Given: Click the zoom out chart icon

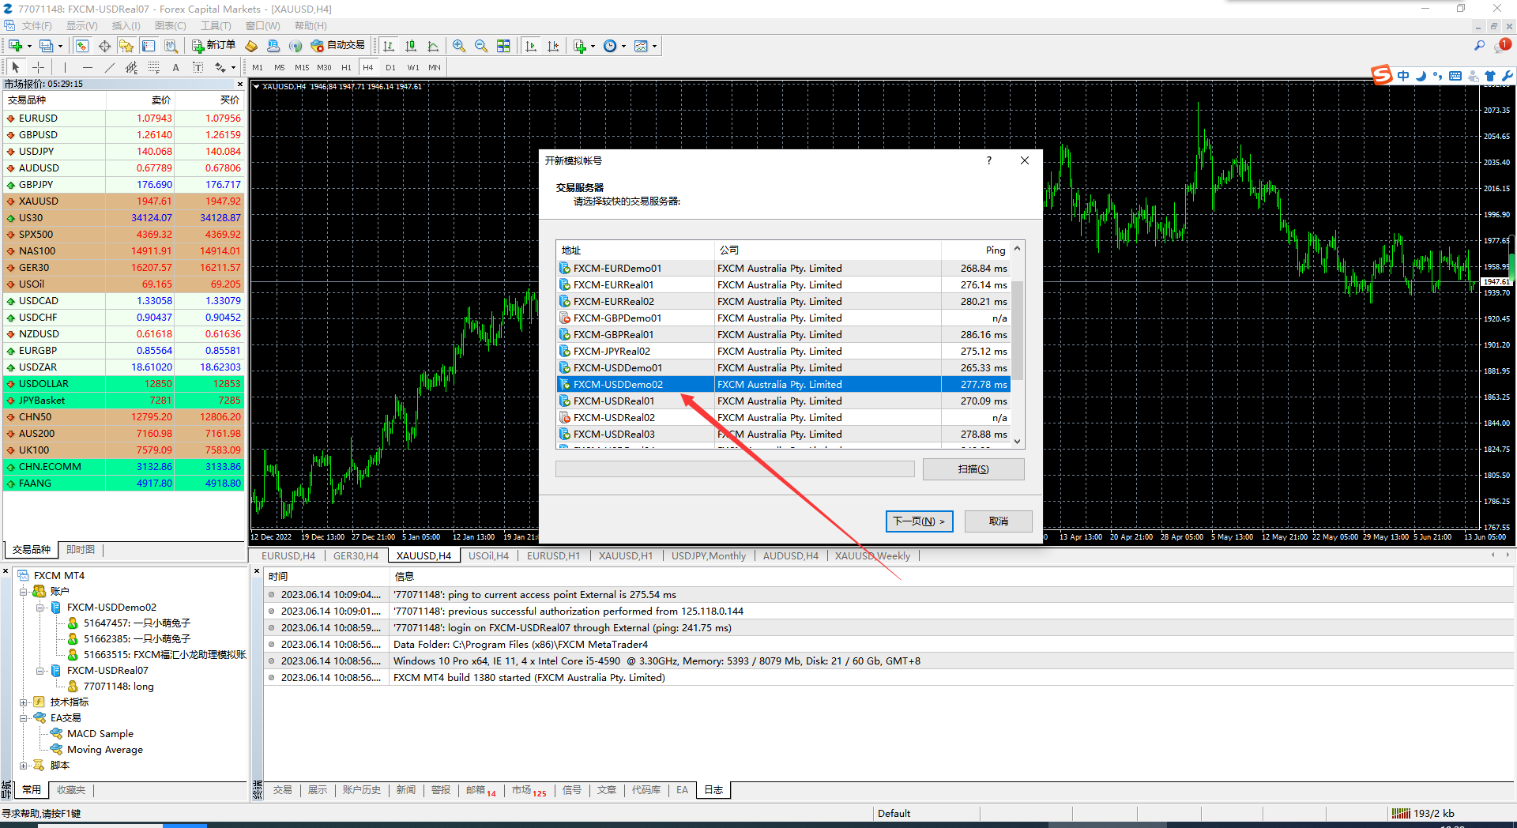Looking at the screenshot, I should (x=481, y=46).
